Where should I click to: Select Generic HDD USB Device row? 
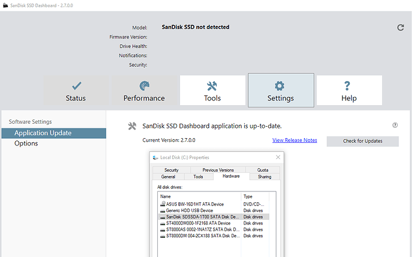(214, 211)
